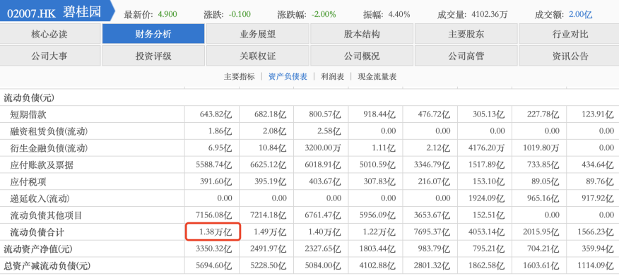Click the 1114.09亿 cell in bottom row
Viewport: 619px width, 276px height.
[x=596, y=266]
